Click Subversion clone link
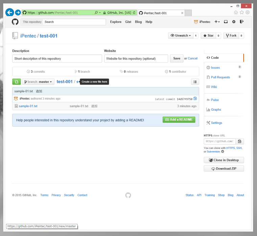Viewport: 257px width, 236px height. point(213,152)
